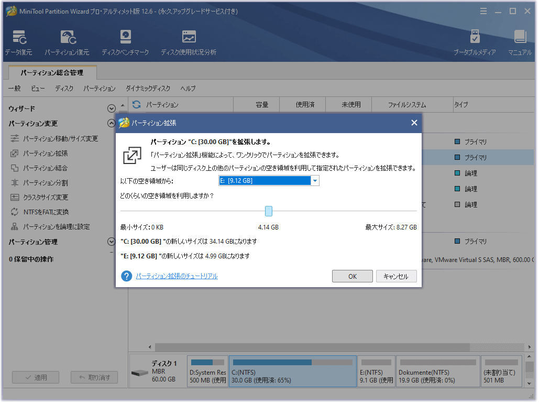Screen dimensions: 539x404
Task: Click the ブータブルメディア (Bootable Media) icon
Action: [x=475, y=42]
